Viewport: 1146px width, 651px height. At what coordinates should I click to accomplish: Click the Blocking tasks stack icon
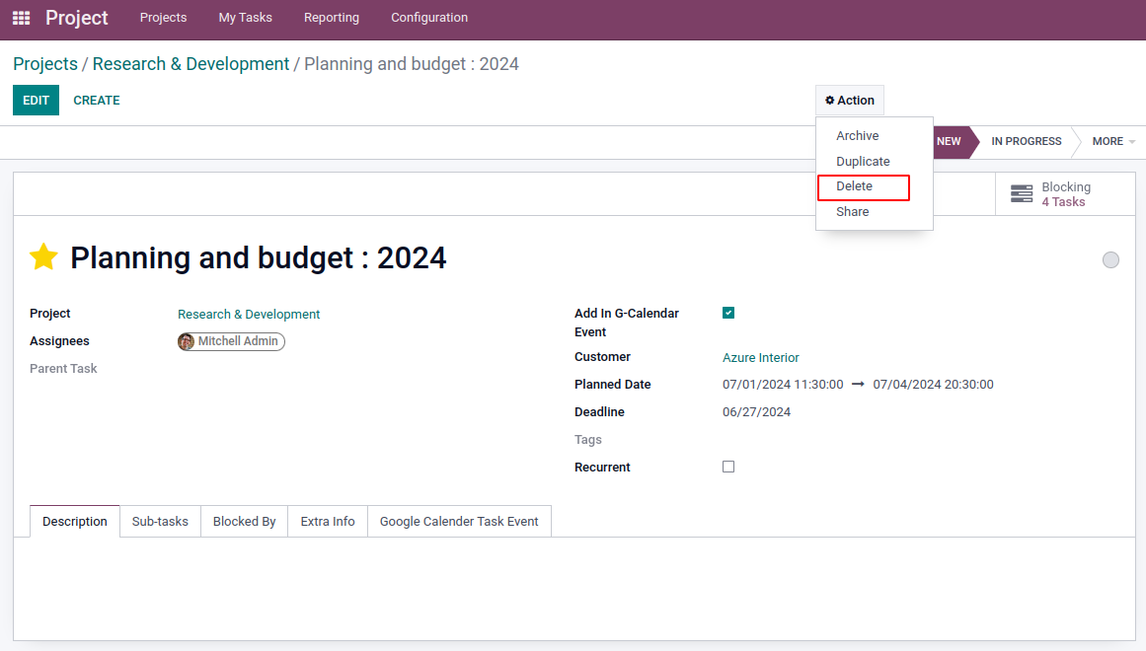(1022, 194)
